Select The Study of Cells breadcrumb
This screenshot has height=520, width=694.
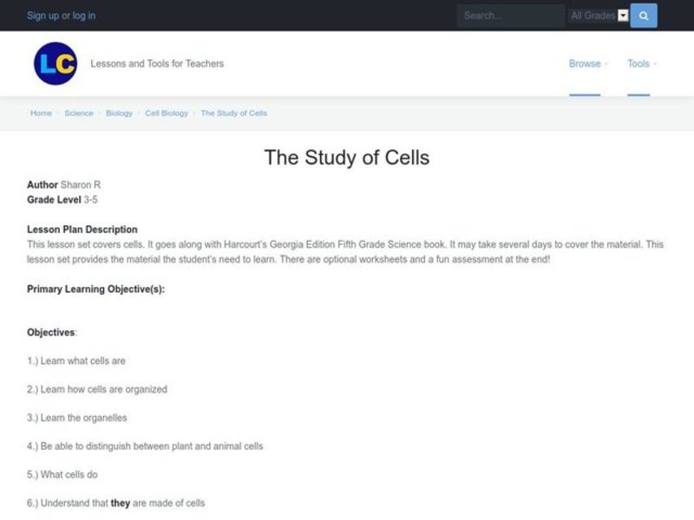[233, 113]
